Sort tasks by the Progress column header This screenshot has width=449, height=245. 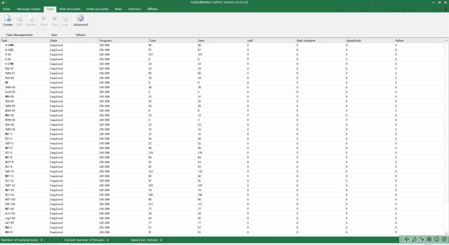tap(106, 40)
